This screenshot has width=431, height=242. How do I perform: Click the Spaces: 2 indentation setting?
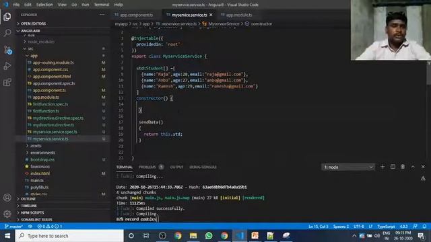coord(341,227)
